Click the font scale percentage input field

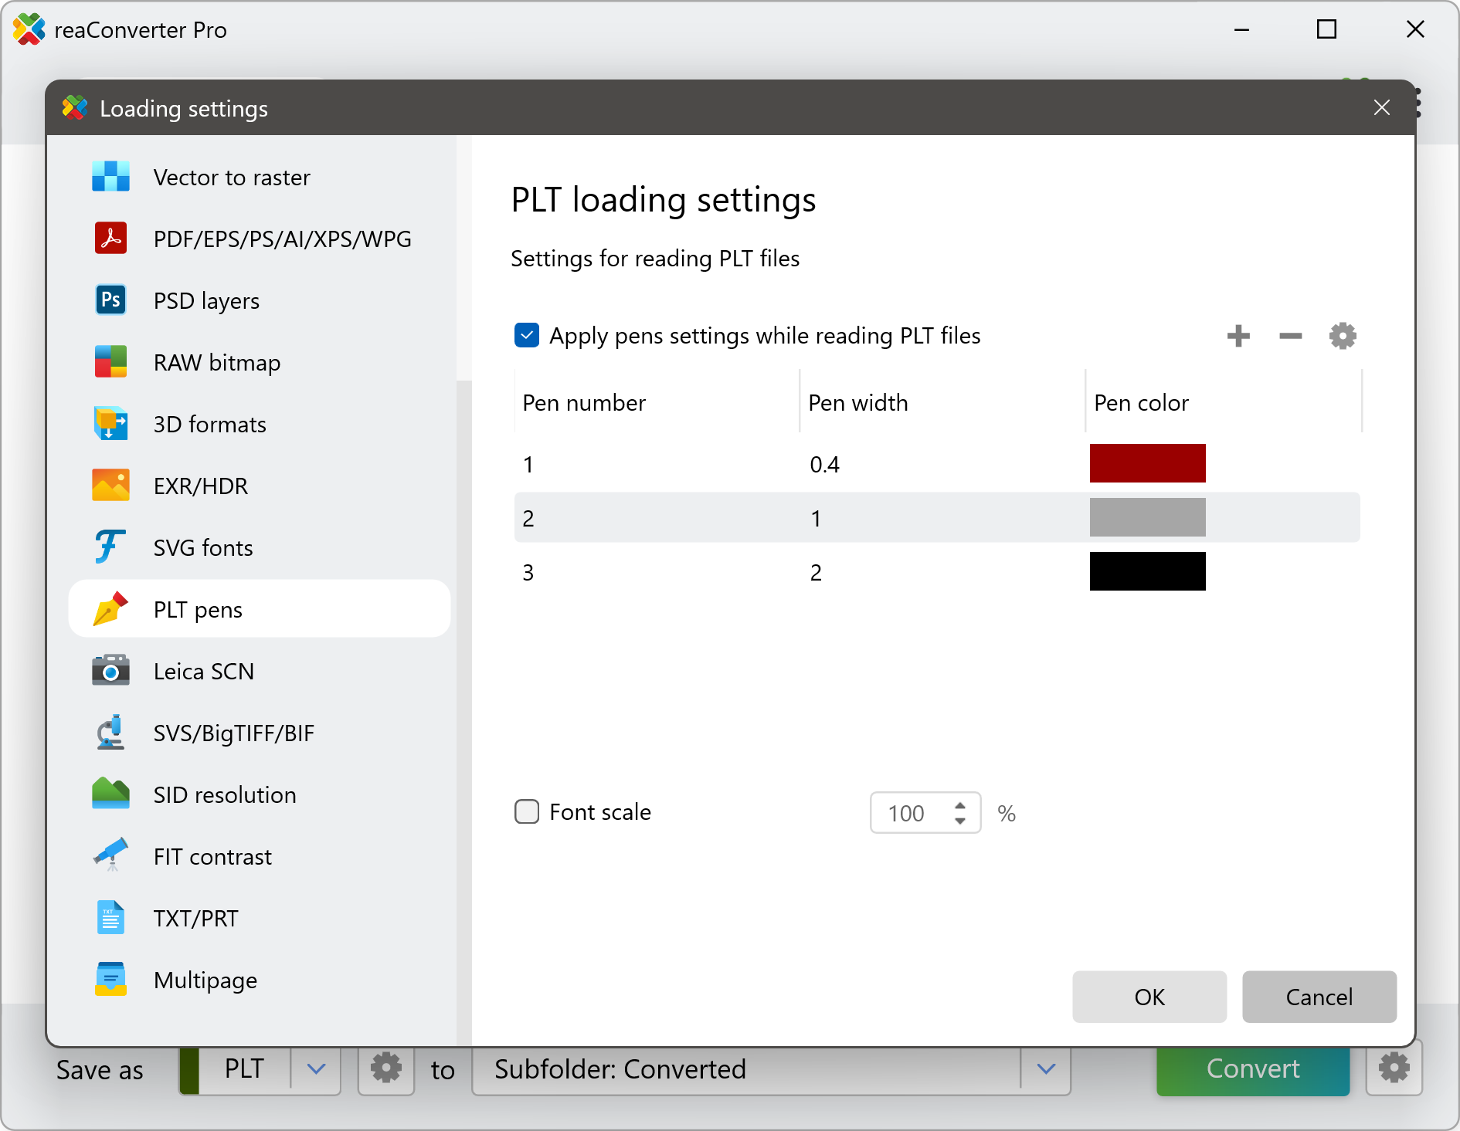click(908, 813)
